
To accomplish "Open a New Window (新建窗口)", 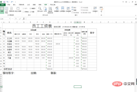I will pos(57,9).
